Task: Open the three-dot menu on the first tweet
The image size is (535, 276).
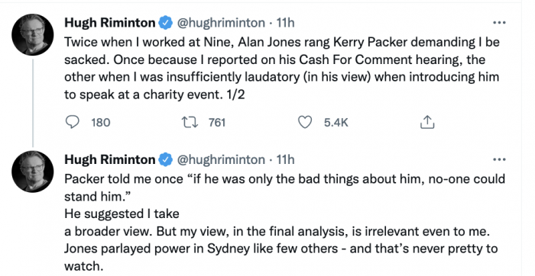Action: [x=499, y=23]
